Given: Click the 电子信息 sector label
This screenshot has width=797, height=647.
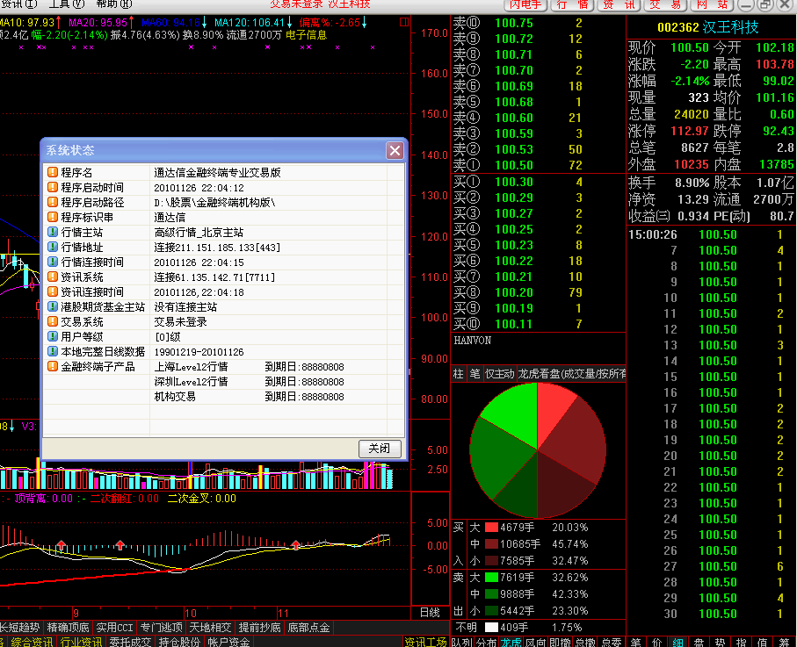Looking at the screenshot, I should (306, 35).
